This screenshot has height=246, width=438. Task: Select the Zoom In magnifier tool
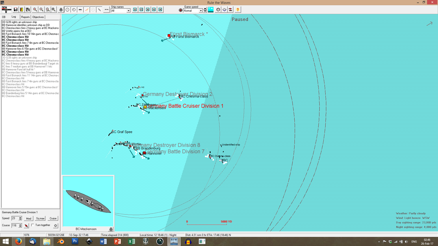point(35,9)
